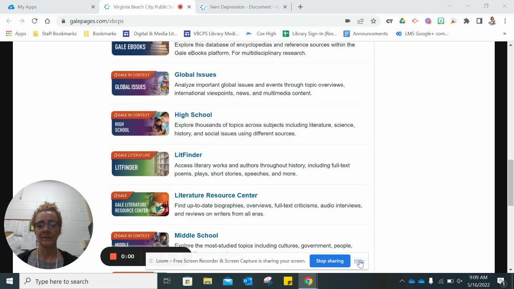
Task: Go back to the previous page
Action: [9, 21]
